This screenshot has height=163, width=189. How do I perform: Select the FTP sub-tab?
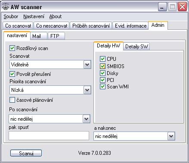coord(56,36)
